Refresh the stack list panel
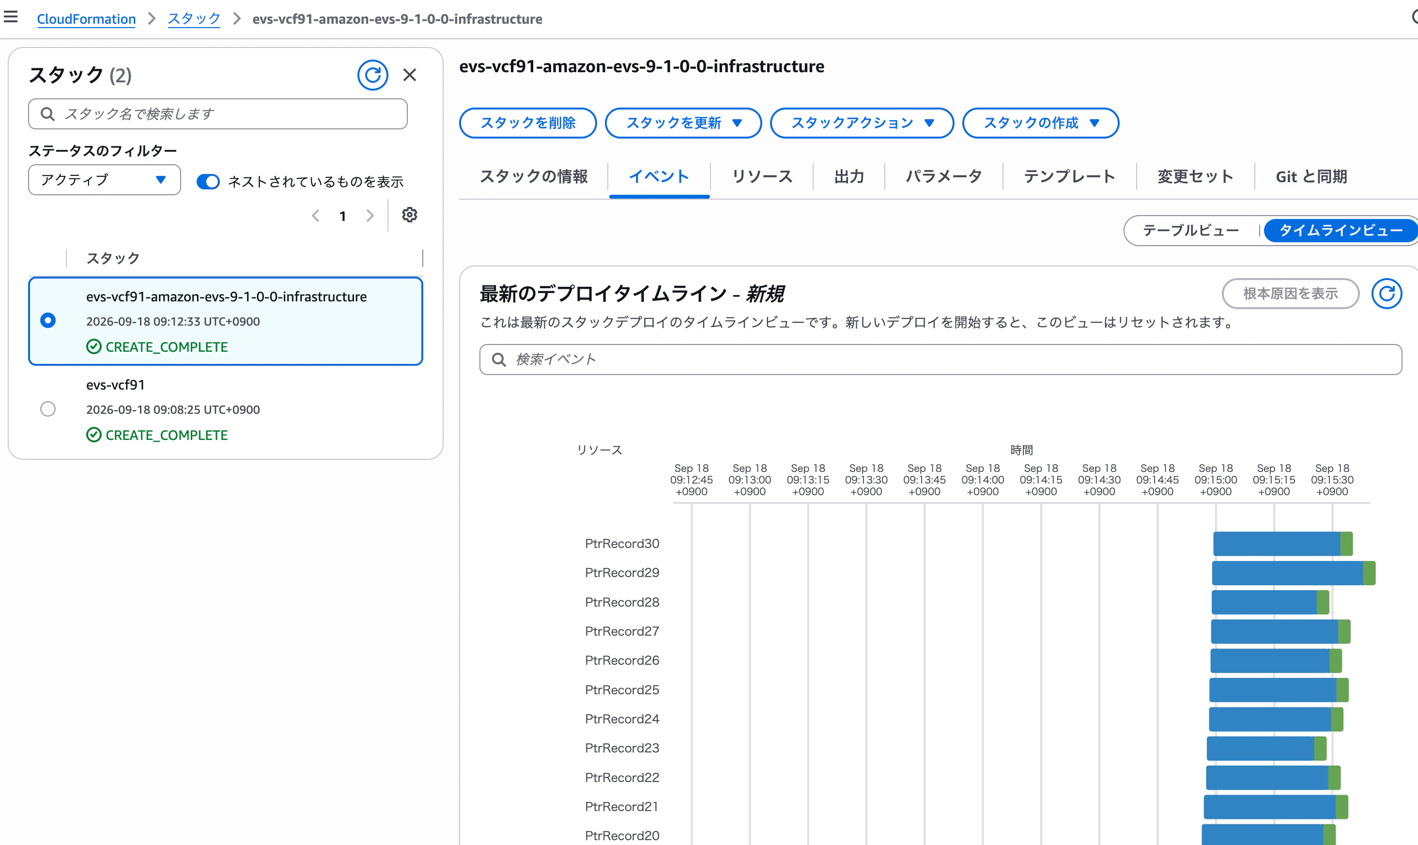The width and height of the screenshot is (1418, 845). coord(373,75)
